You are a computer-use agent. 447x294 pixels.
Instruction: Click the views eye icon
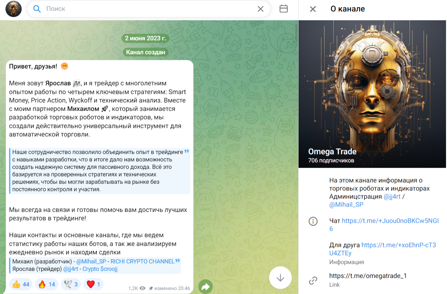click(142, 288)
